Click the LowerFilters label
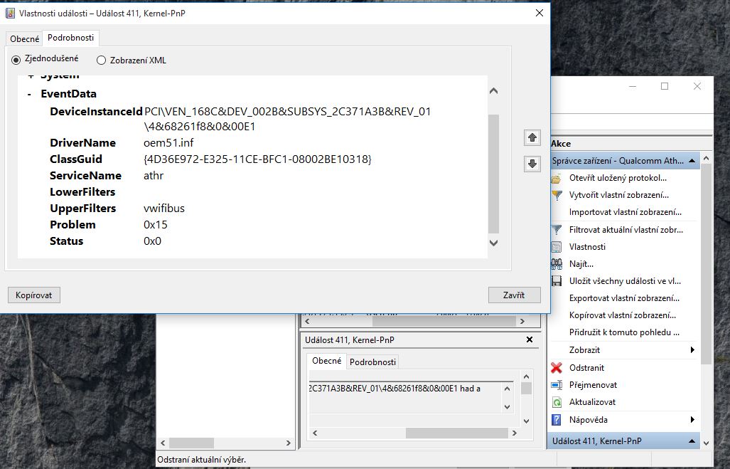Screen dimensions: 730x469 click(x=82, y=192)
